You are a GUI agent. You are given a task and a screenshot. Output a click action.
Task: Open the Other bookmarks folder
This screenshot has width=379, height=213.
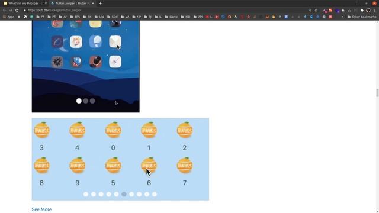[362, 17]
